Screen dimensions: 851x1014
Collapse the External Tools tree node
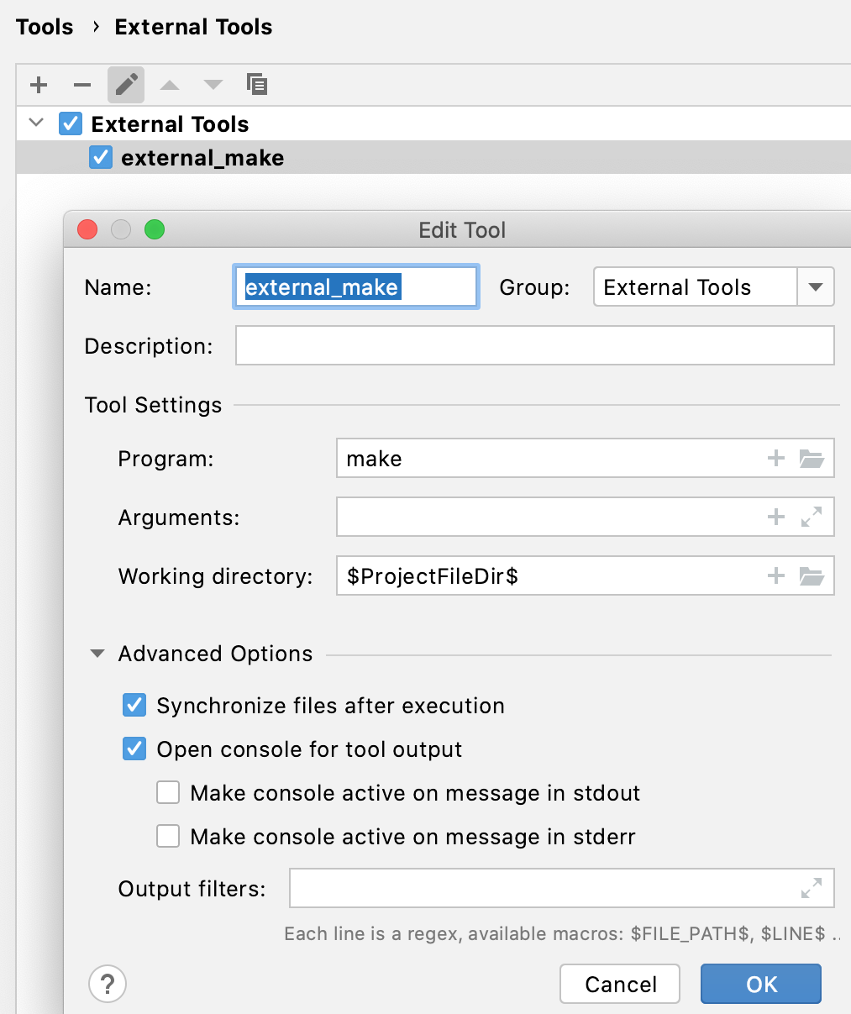point(35,123)
